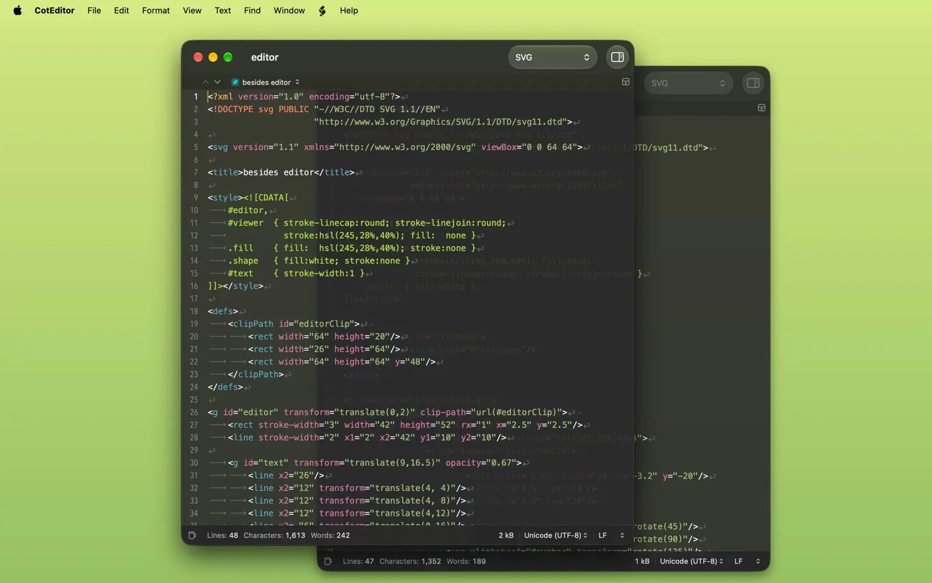Click 'Characters: 1,613' in the status bar
This screenshot has width=932, height=583.
coord(274,535)
